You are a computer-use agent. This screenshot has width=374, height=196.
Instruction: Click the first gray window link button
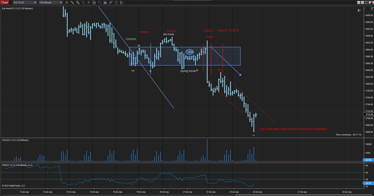click(359, 2)
